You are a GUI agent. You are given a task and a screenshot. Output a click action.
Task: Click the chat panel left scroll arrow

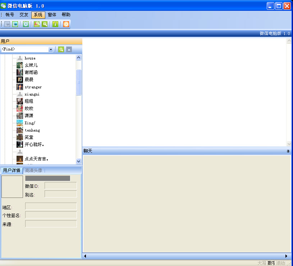pyautogui.click(x=85, y=256)
